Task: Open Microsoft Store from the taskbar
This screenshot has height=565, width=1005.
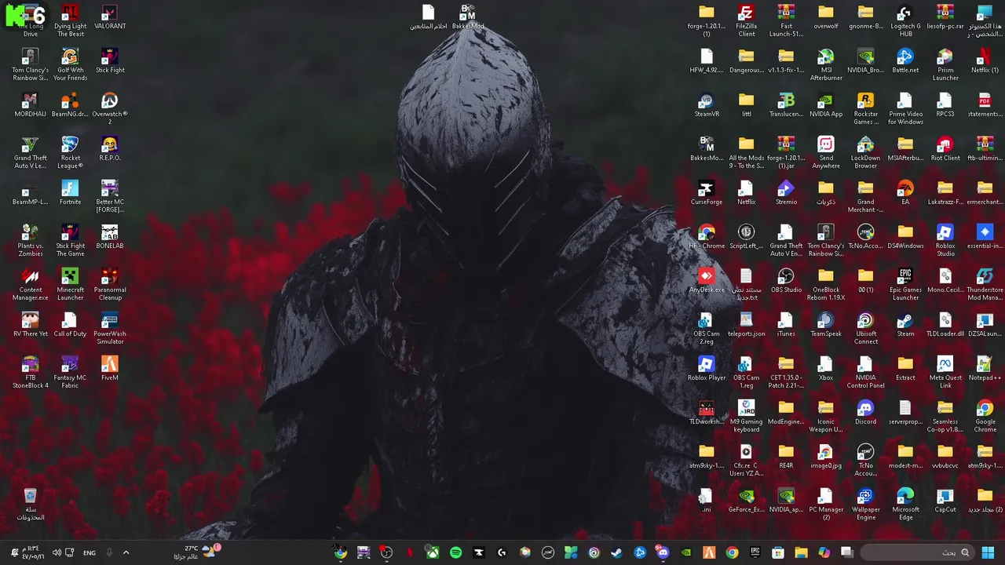Action: 778,552
